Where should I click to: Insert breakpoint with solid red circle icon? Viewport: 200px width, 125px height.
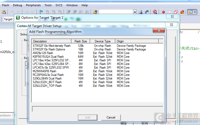pos(163,12)
